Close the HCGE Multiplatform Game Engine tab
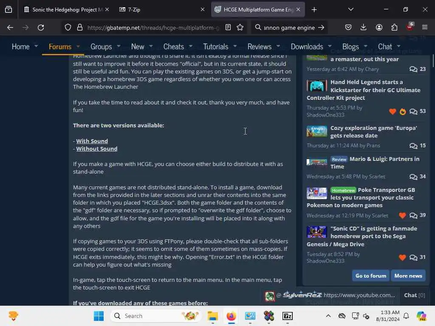Screen dimensions: 435x326 point(298,9)
